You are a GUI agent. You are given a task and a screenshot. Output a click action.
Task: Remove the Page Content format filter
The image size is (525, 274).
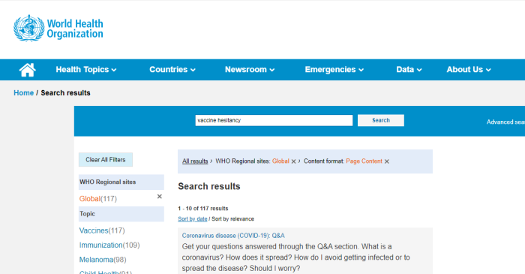[387, 161]
